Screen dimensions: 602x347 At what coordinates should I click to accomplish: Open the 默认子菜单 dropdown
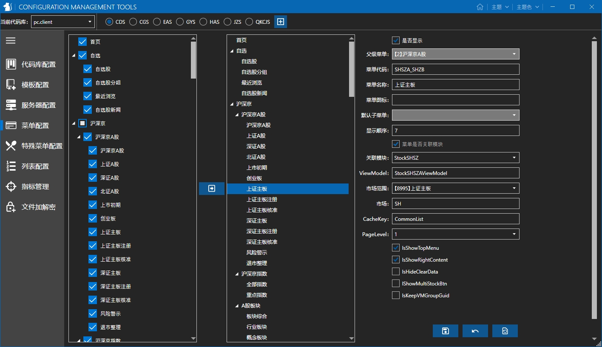tap(455, 115)
